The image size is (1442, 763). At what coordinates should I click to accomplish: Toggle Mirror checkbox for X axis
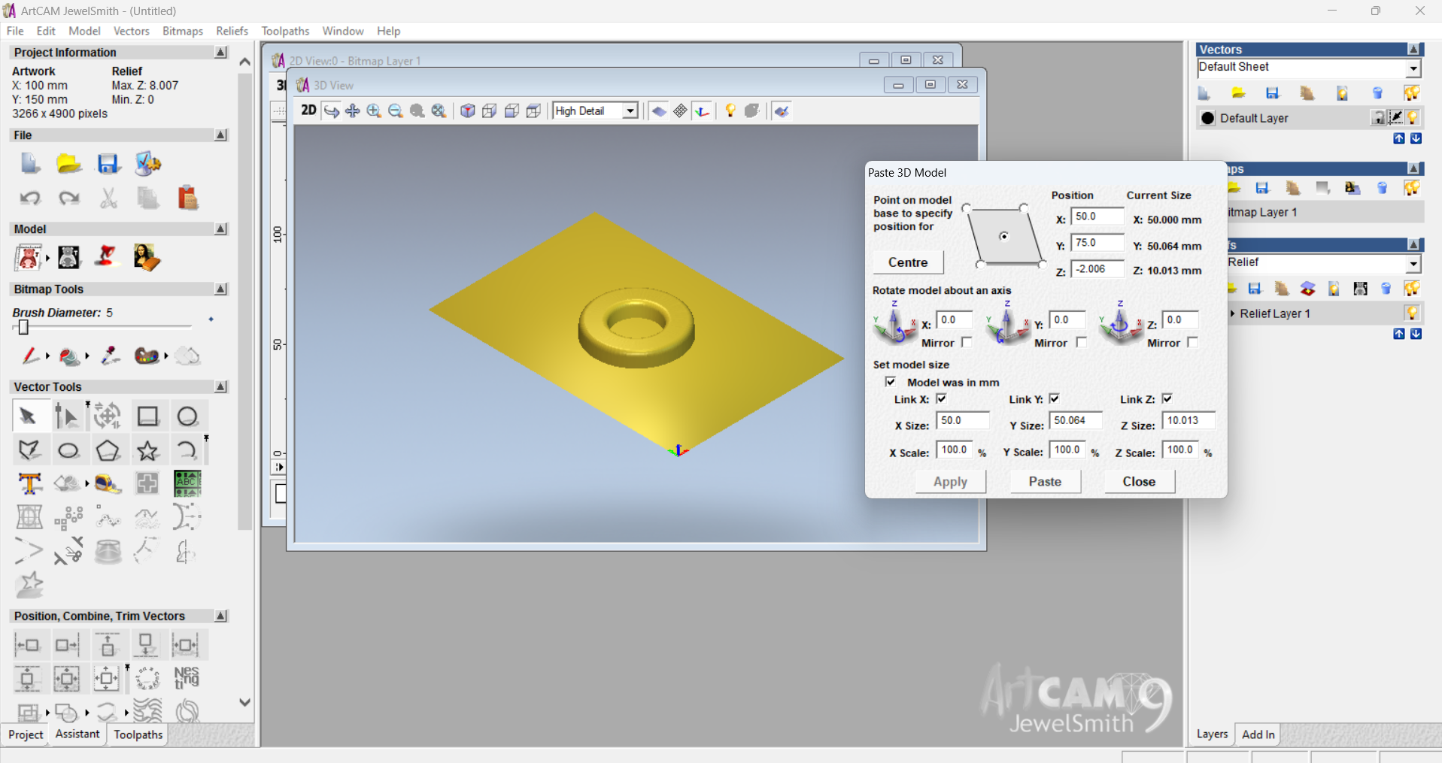coord(967,342)
